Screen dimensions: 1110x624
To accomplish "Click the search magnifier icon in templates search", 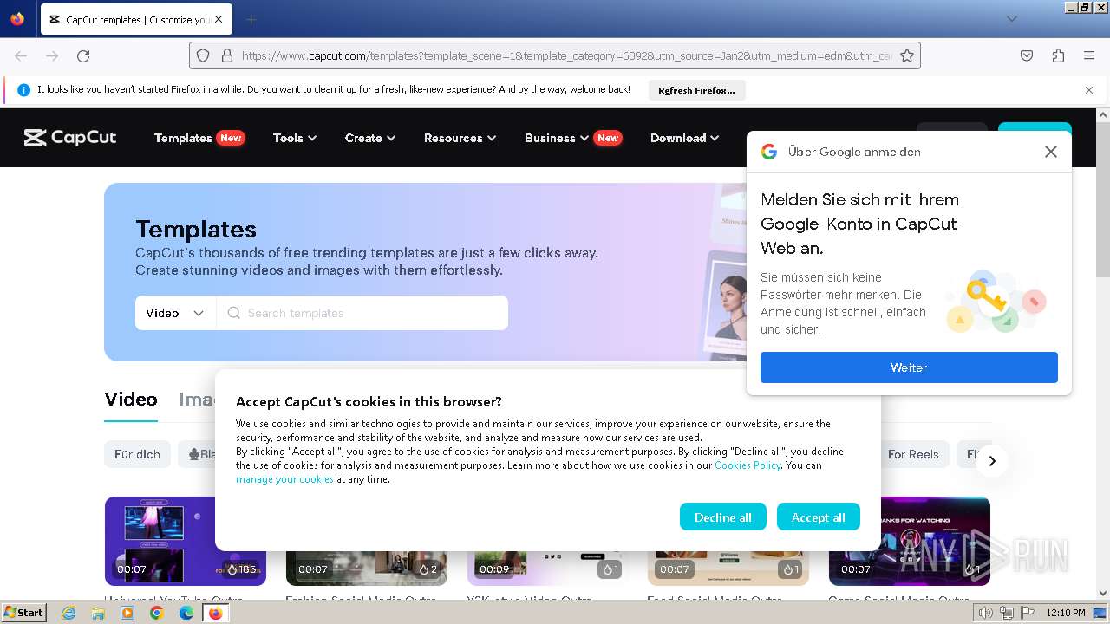I will pos(233,313).
